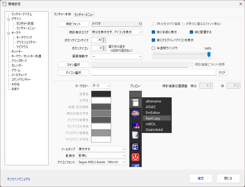Open the ツールチップ dropdown

(x=102, y=149)
